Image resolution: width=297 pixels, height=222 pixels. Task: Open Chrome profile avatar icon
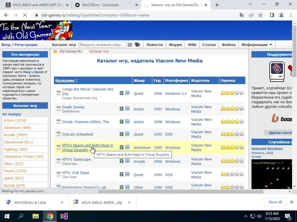pos(281,15)
